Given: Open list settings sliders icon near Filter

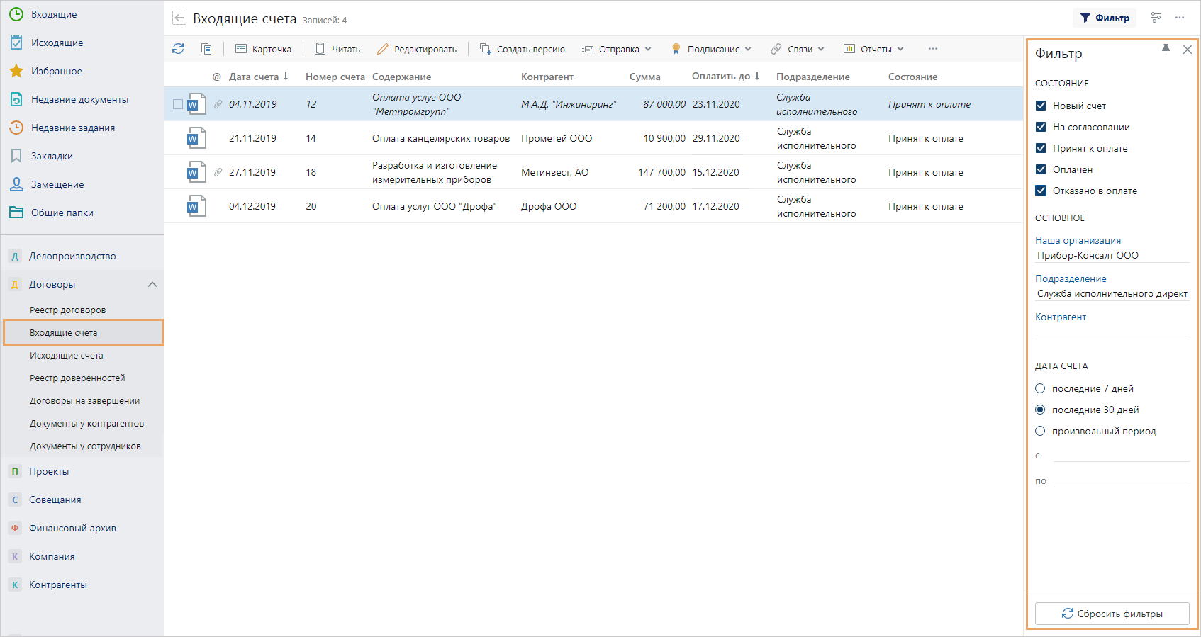Looking at the screenshot, I should pos(1156,18).
